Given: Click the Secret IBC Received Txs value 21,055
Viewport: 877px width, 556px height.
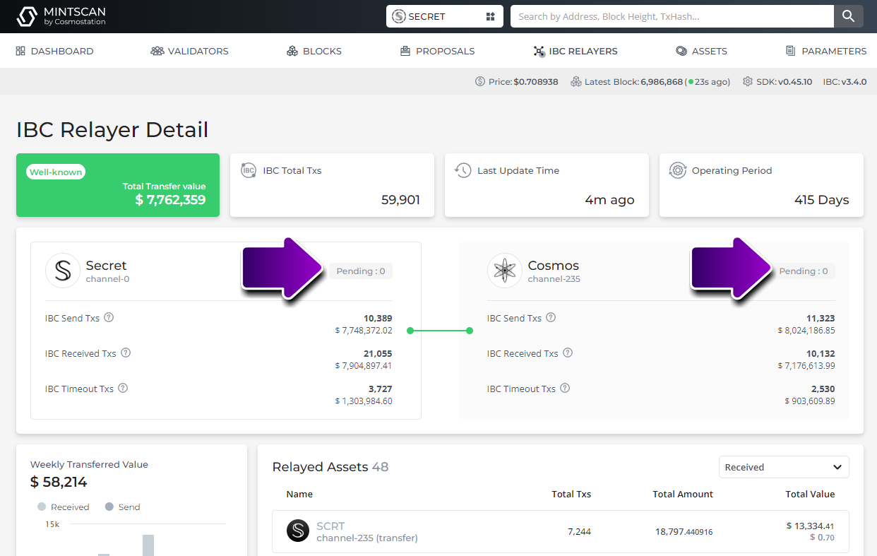Looking at the screenshot, I should coord(378,353).
